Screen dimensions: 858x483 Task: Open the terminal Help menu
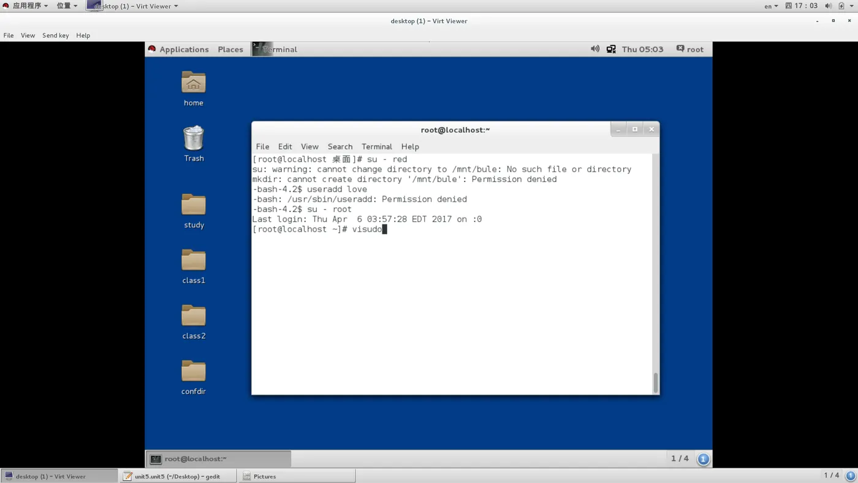coord(410,146)
